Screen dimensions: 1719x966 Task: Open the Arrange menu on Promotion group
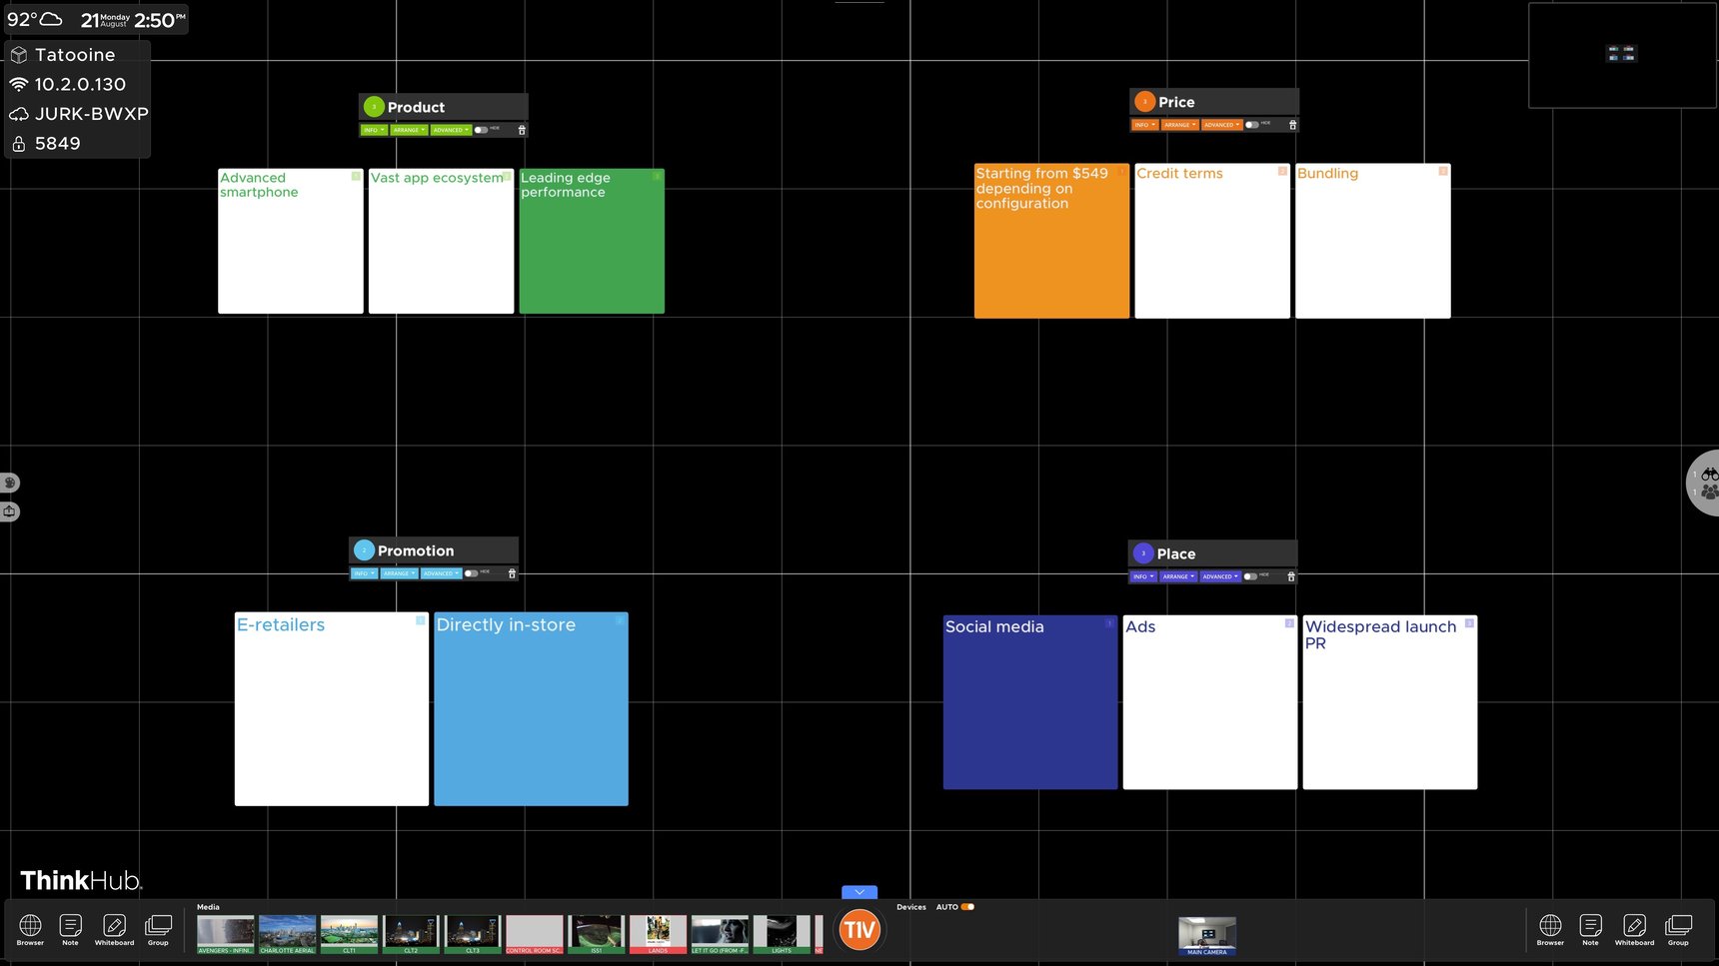(399, 573)
